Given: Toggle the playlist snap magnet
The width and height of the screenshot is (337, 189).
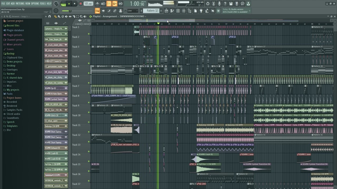Looking at the screenshot, I should [x=49, y=17].
